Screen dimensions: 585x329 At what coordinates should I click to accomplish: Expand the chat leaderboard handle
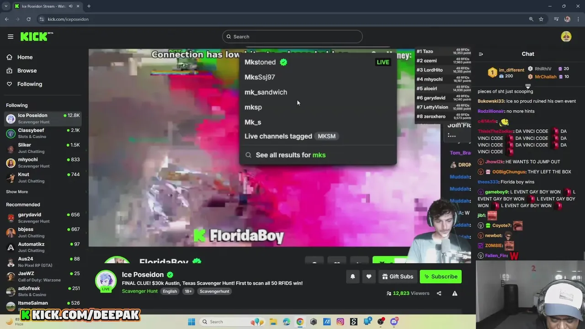(x=528, y=86)
